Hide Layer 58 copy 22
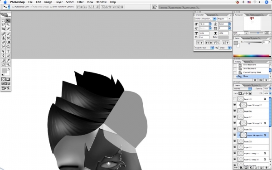This screenshot has width=272, height=170. tap(235, 105)
